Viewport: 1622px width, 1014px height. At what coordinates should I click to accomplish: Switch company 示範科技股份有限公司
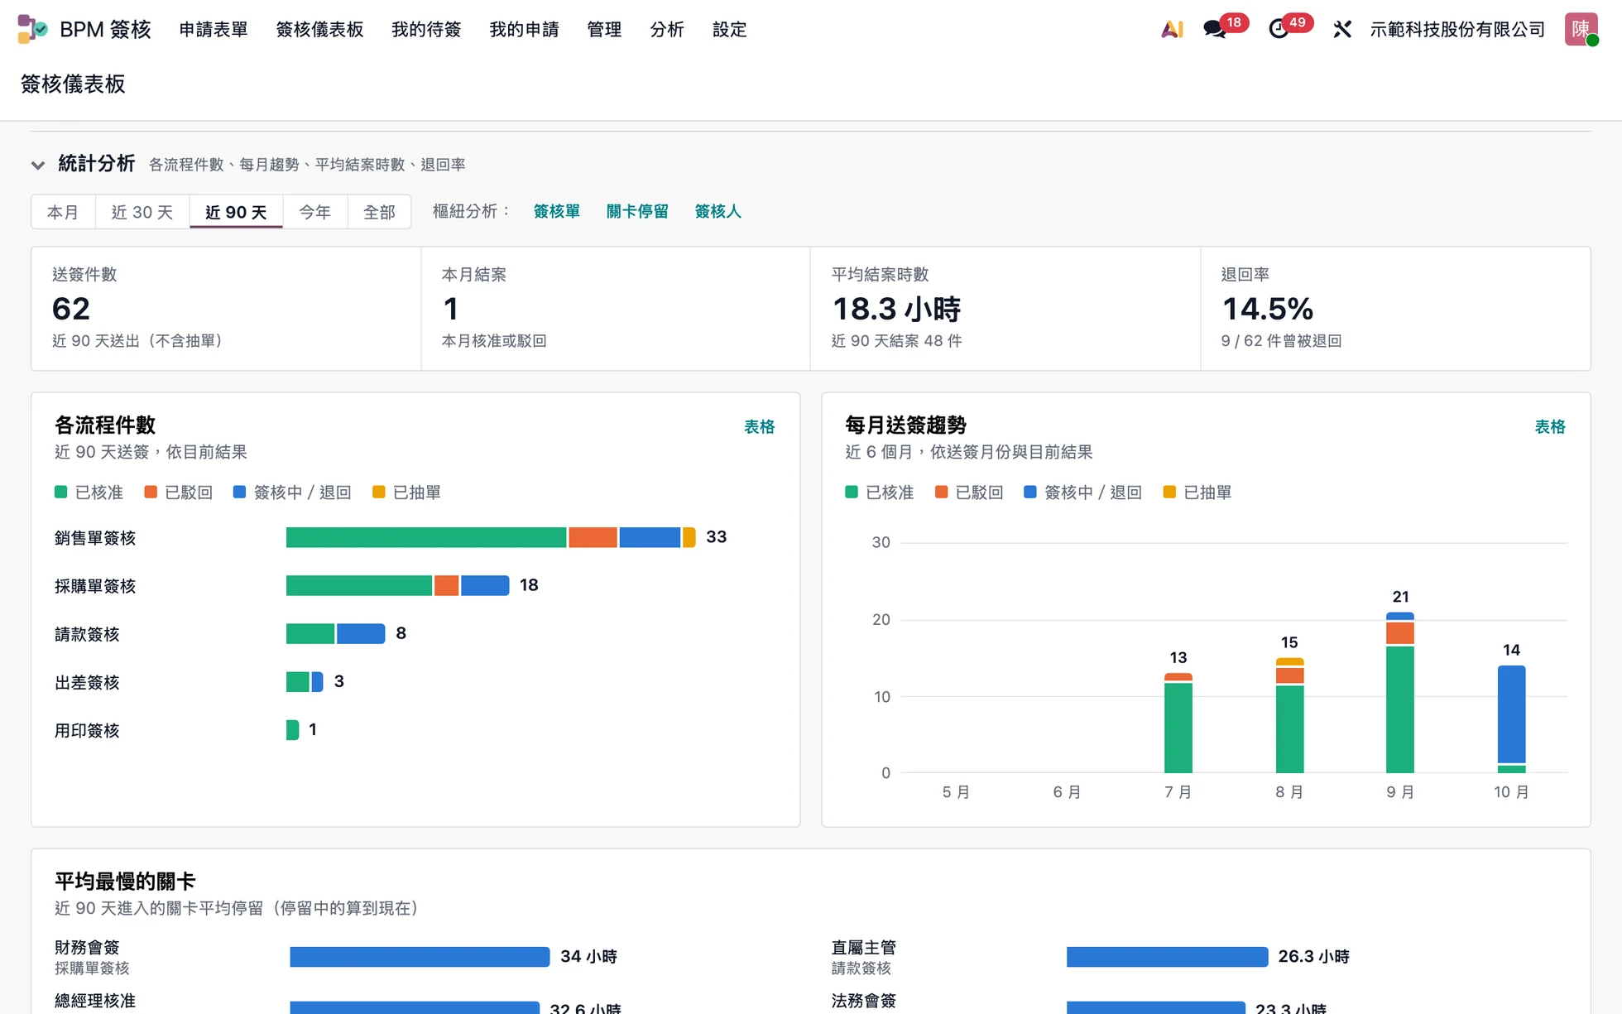pyautogui.click(x=1457, y=29)
